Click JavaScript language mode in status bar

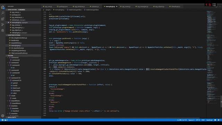210,120
